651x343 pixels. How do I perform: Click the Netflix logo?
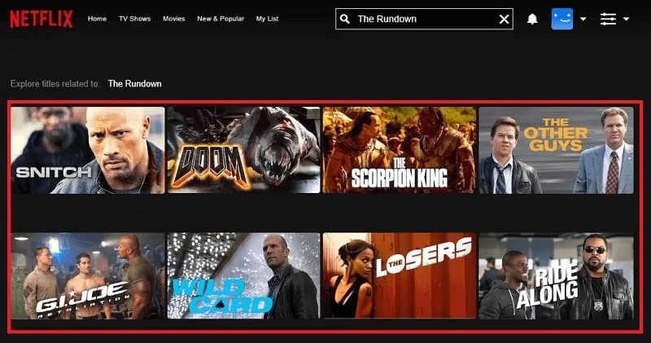(42, 19)
